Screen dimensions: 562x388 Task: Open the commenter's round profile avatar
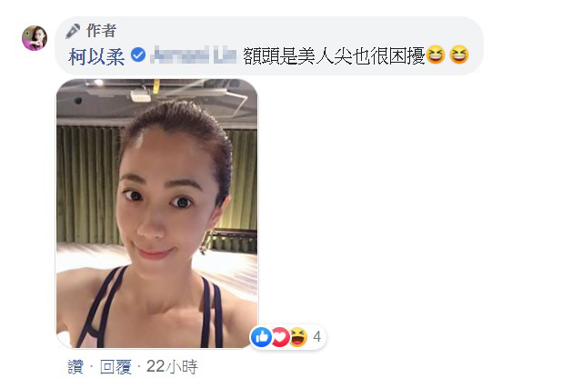(35, 38)
